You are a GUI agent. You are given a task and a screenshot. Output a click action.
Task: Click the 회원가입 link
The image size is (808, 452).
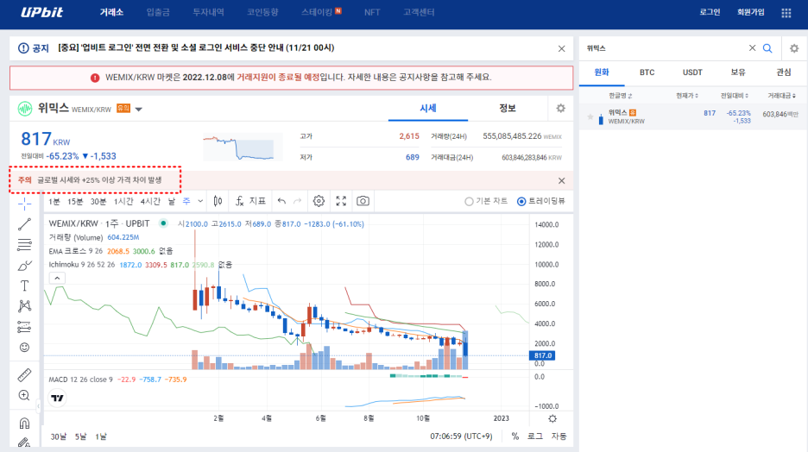pos(750,12)
